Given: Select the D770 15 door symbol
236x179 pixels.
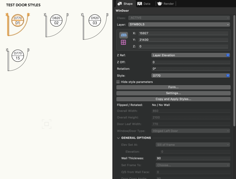Looking at the screenshot, I should [18, 55].
